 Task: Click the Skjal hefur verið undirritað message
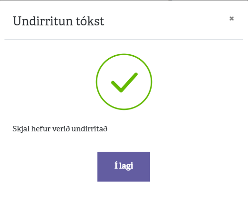coord(60,129)
